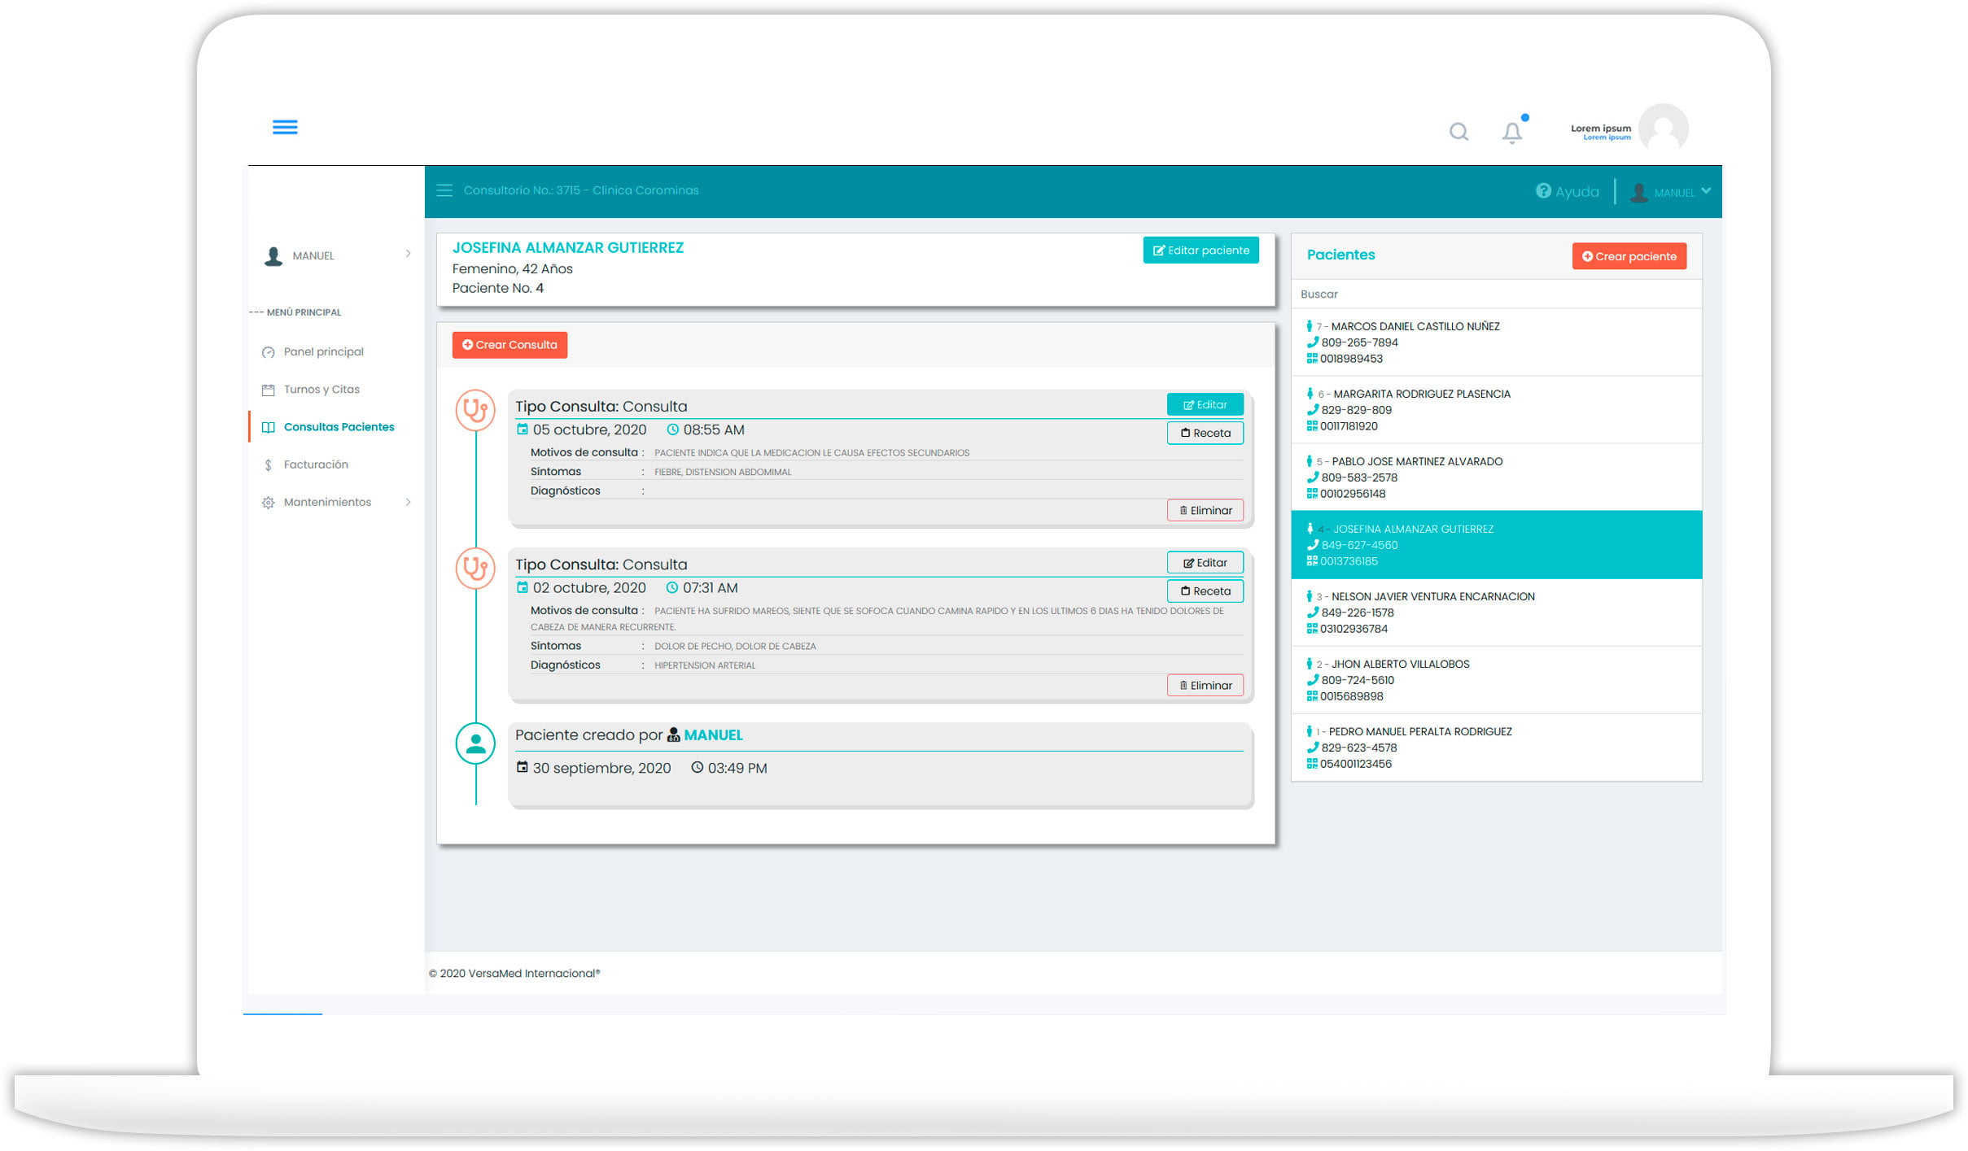Click the Editar paciente button
Viewport: 1968px width, 1151px height.
click(x=1200, y=250)
